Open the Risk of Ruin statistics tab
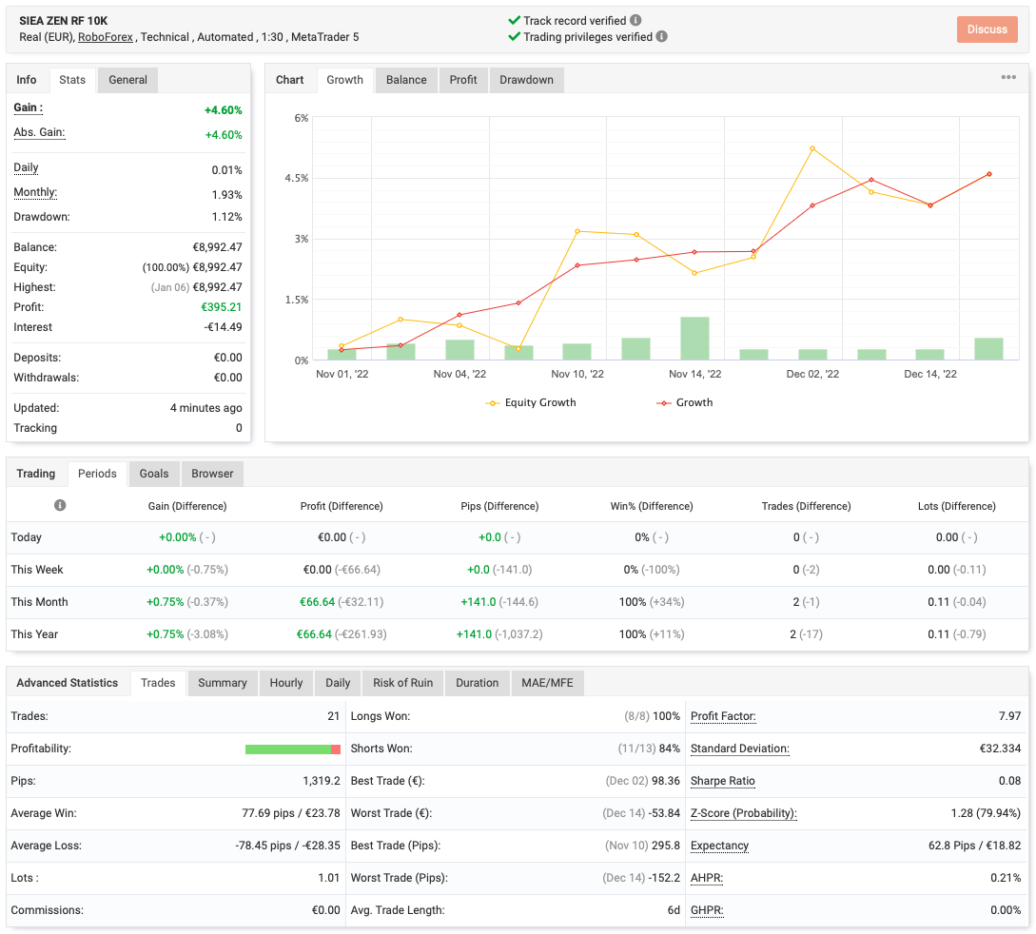Screen dimensions: 1036x934 click(x=402, y=683)
